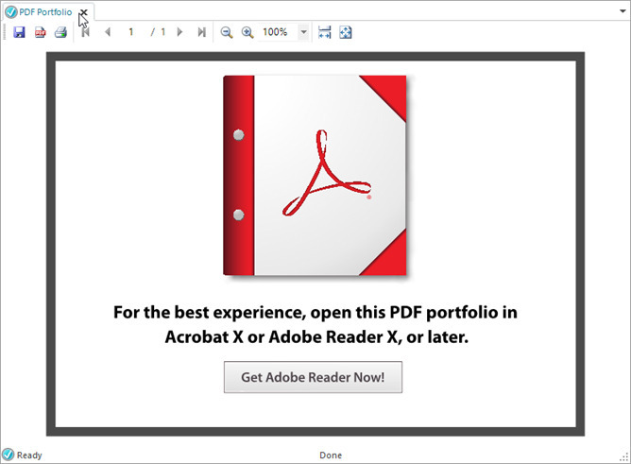This screenshot has width=631, height=464.
Task: Click the window resize grip in the status bar
Action: 624,456
